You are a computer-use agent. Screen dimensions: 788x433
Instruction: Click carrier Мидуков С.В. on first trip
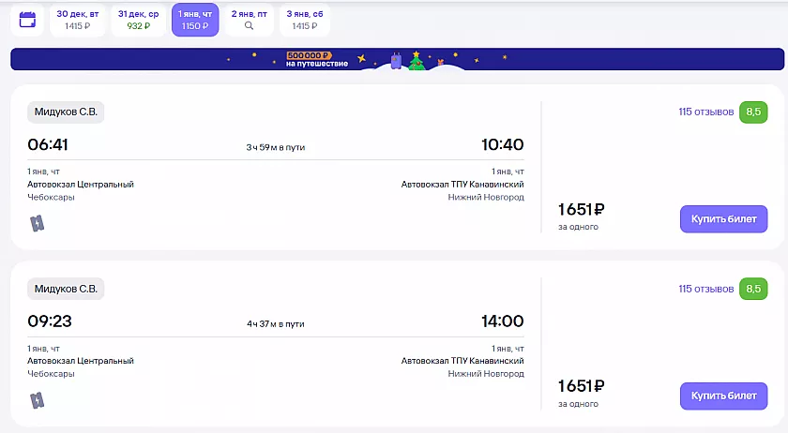66,112
